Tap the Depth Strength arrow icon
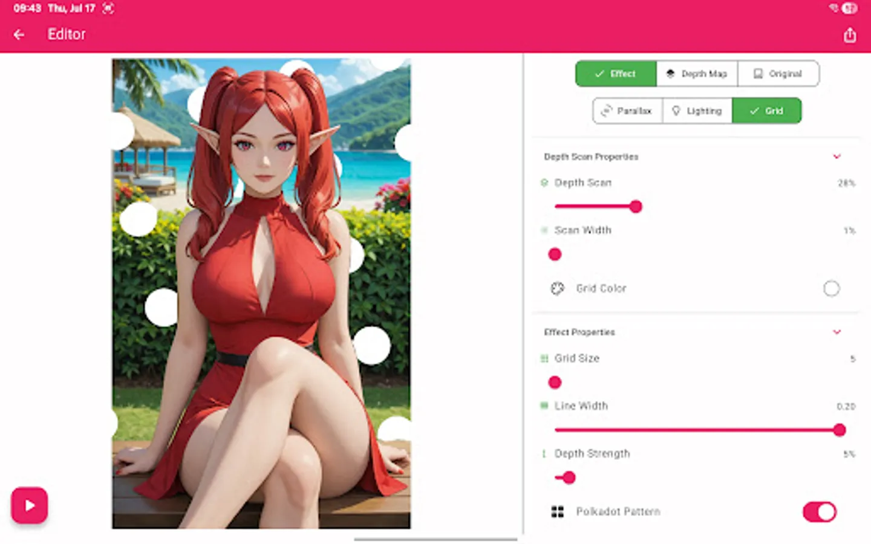Screen dimensions: 871x544 pyautogui.click(x=544, y=454)
